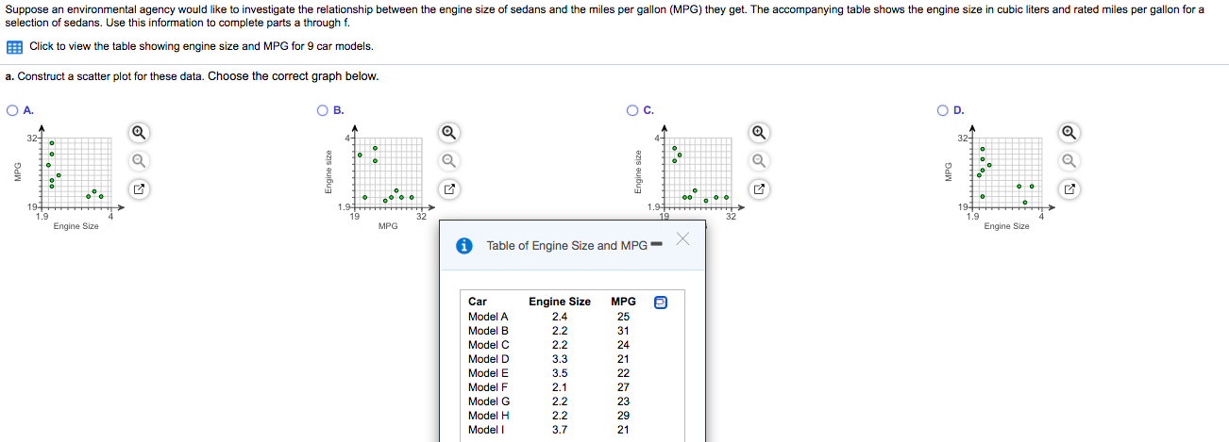Zoom in on graph D

click(x=1069, y=131)
